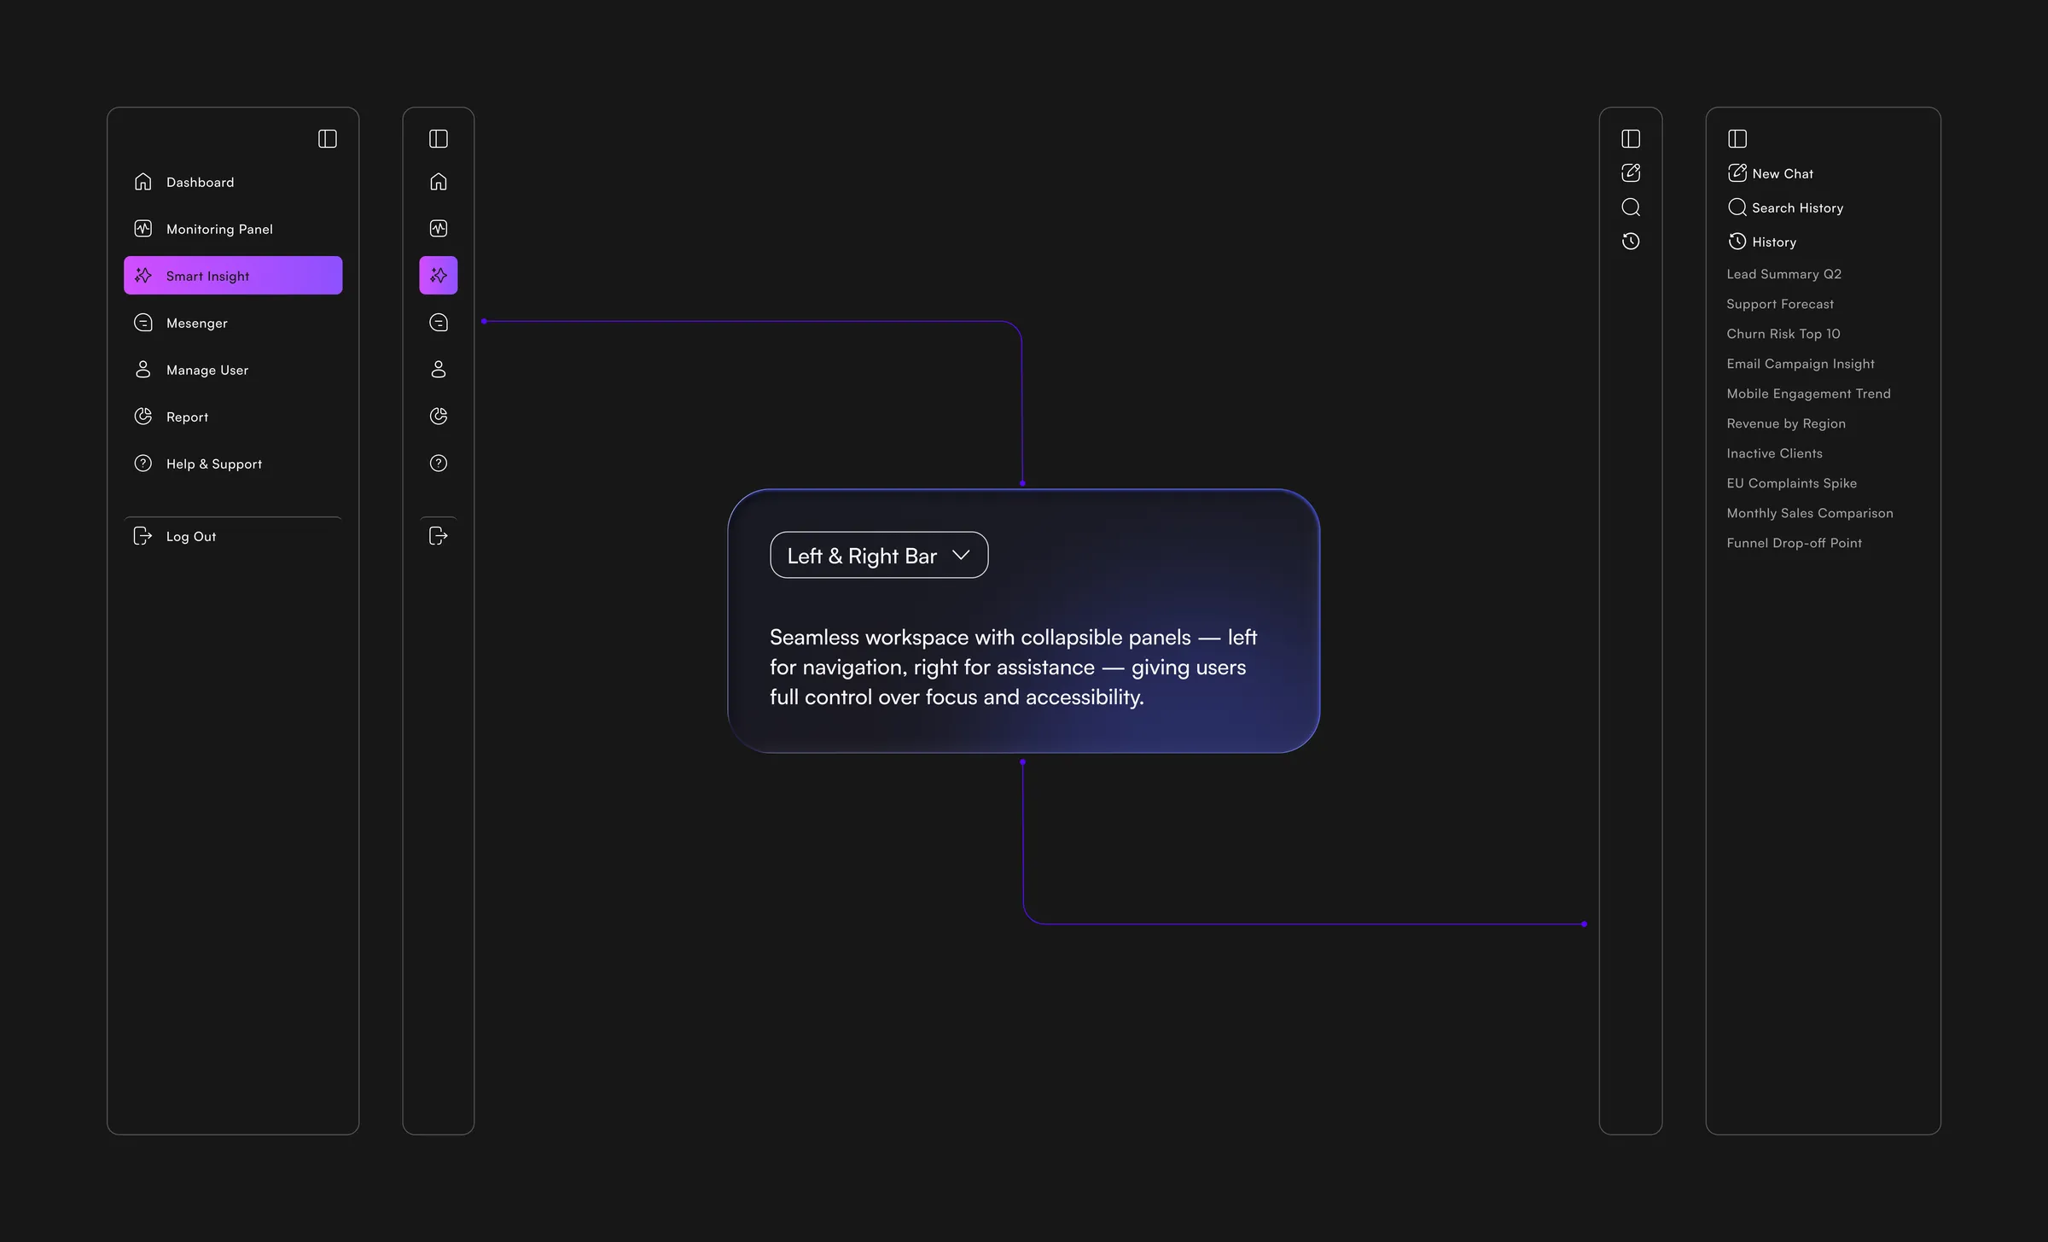Screen dimensions: 2048x1242
Task: Collapse the expanded left navigation sidebar toggle
Action: [328, 138]
